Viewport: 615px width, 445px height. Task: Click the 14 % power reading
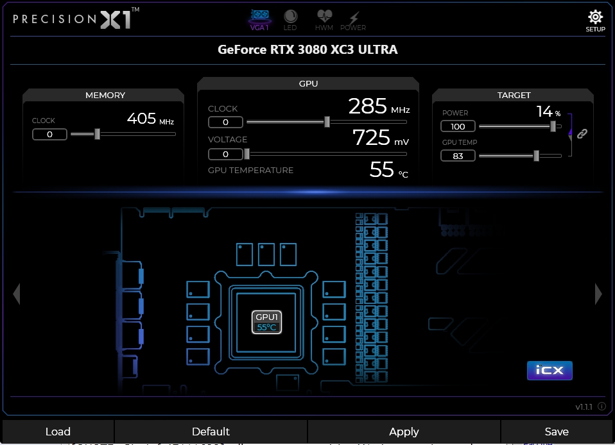coord(549,112)
